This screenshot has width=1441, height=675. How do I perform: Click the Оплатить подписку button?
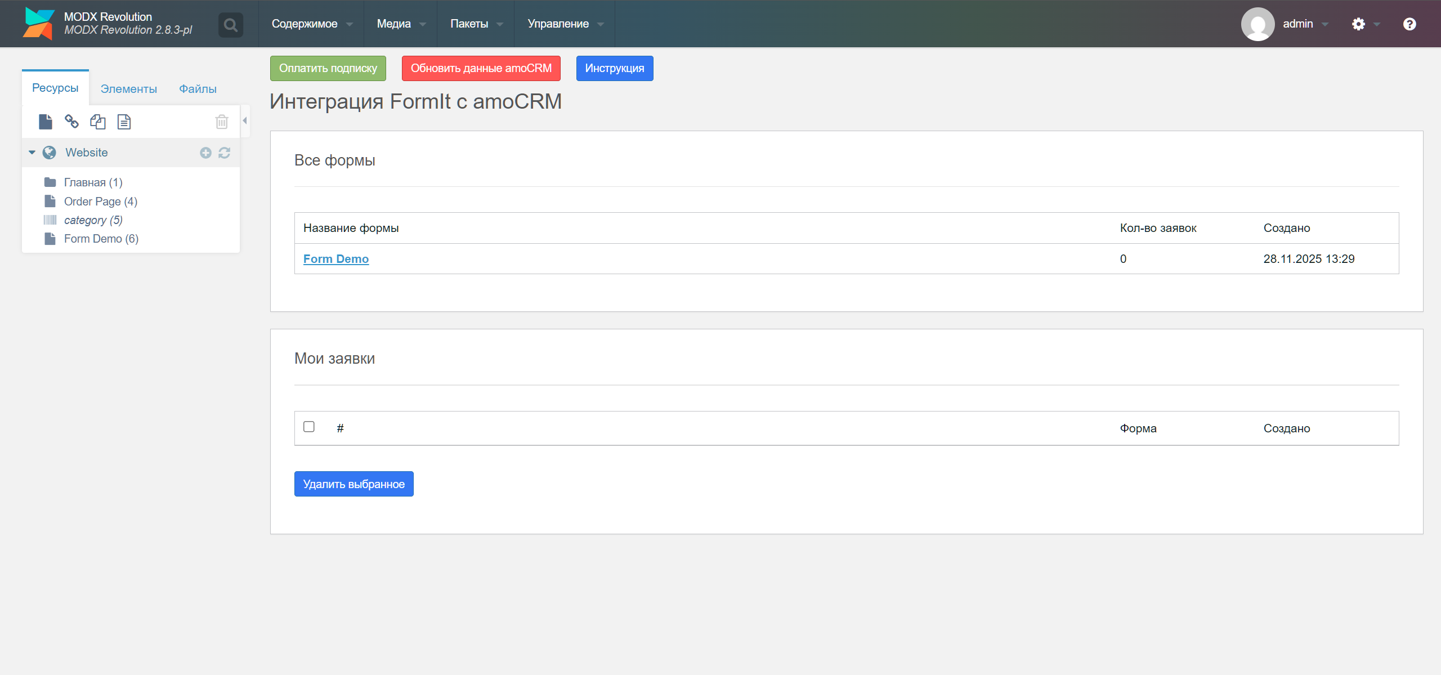(x=328, y=68)
